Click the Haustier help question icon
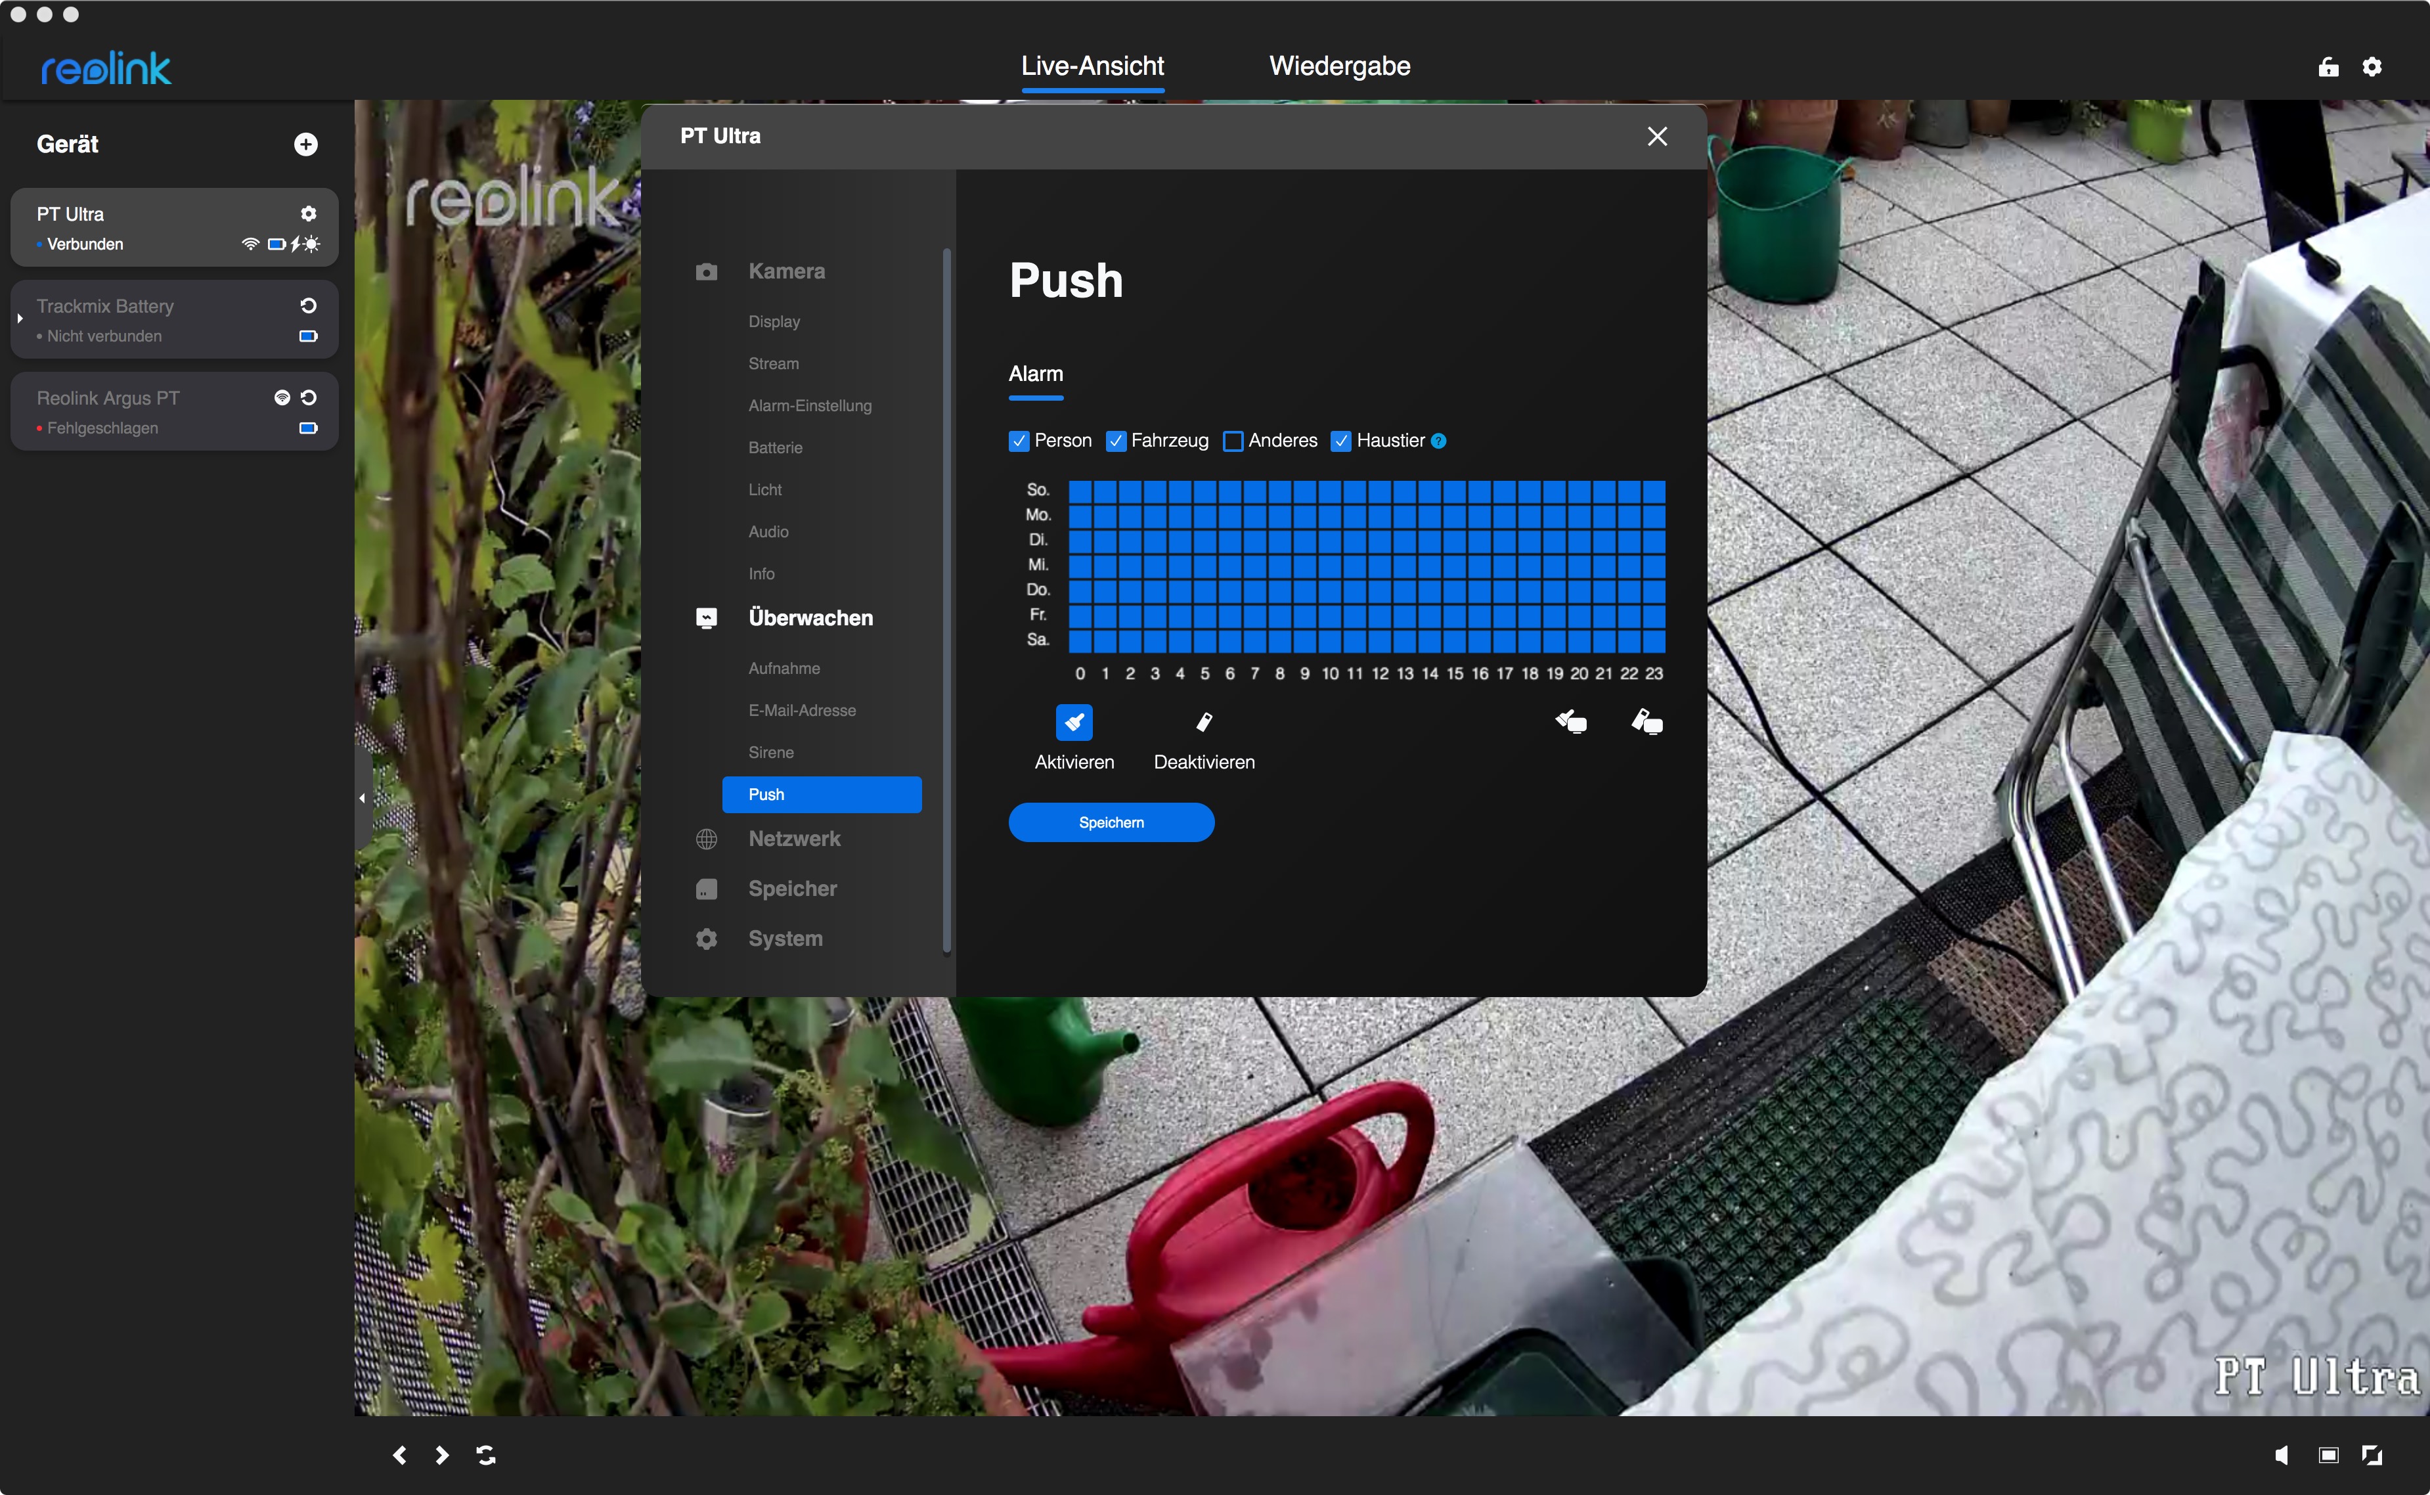Image resolution: width=2430 pixels, height=1495 pixels. 1438,441
